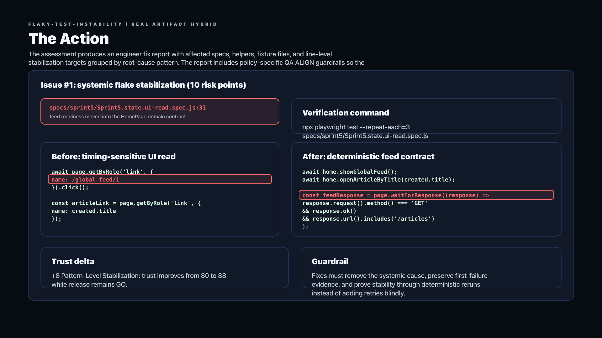The height and width of the screenshot is (338, 602).
Task: Click the 'name: created.title' code line
Action: click(x=84, y=211)
